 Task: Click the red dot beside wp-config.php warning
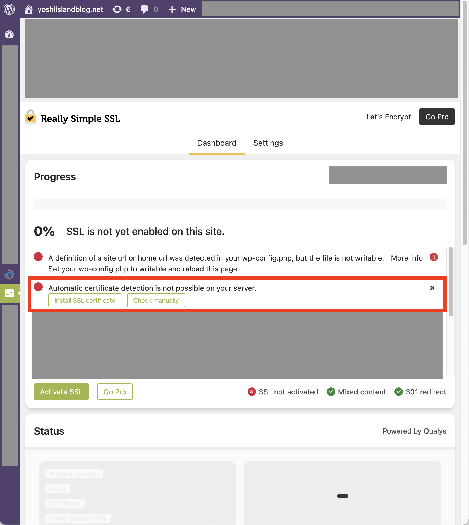tap(38, 257)
